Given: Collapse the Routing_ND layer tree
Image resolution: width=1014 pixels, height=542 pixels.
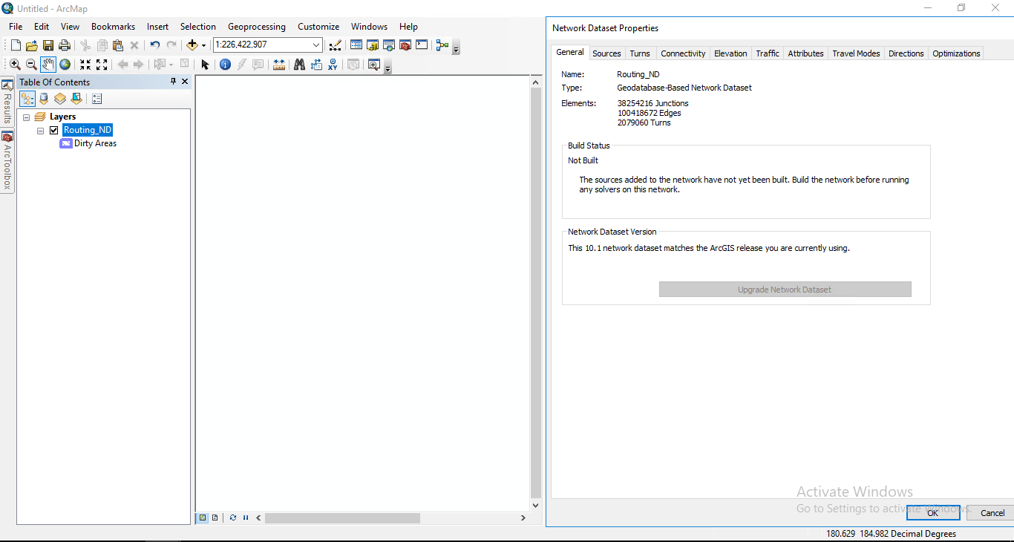Looking at the screenshot, I should tap(40, 131).
